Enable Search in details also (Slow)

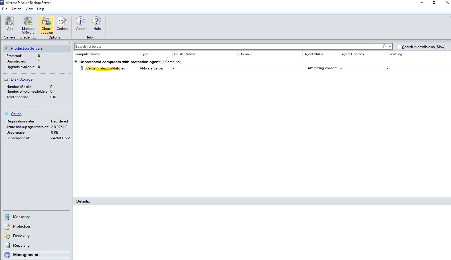pyautogui.click(x=399, y=47)
